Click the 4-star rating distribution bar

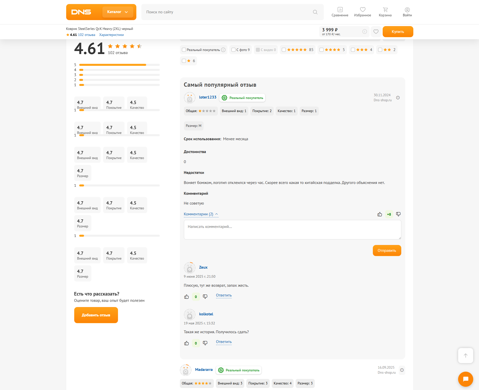(119, 70)
